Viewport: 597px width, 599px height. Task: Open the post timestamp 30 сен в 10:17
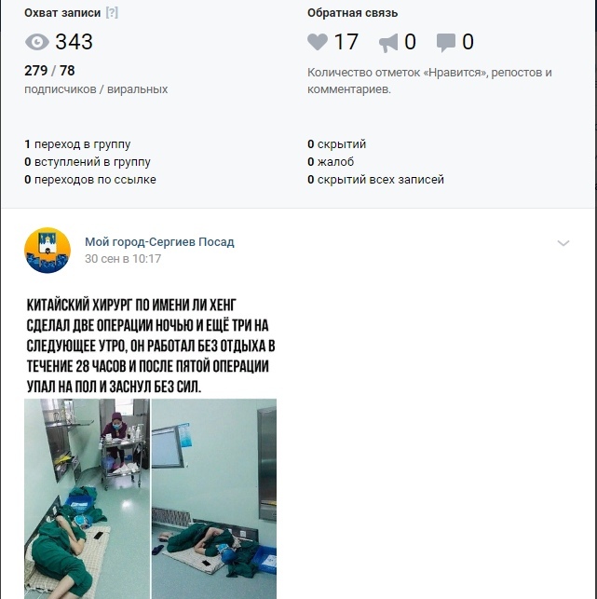point(123,259)
